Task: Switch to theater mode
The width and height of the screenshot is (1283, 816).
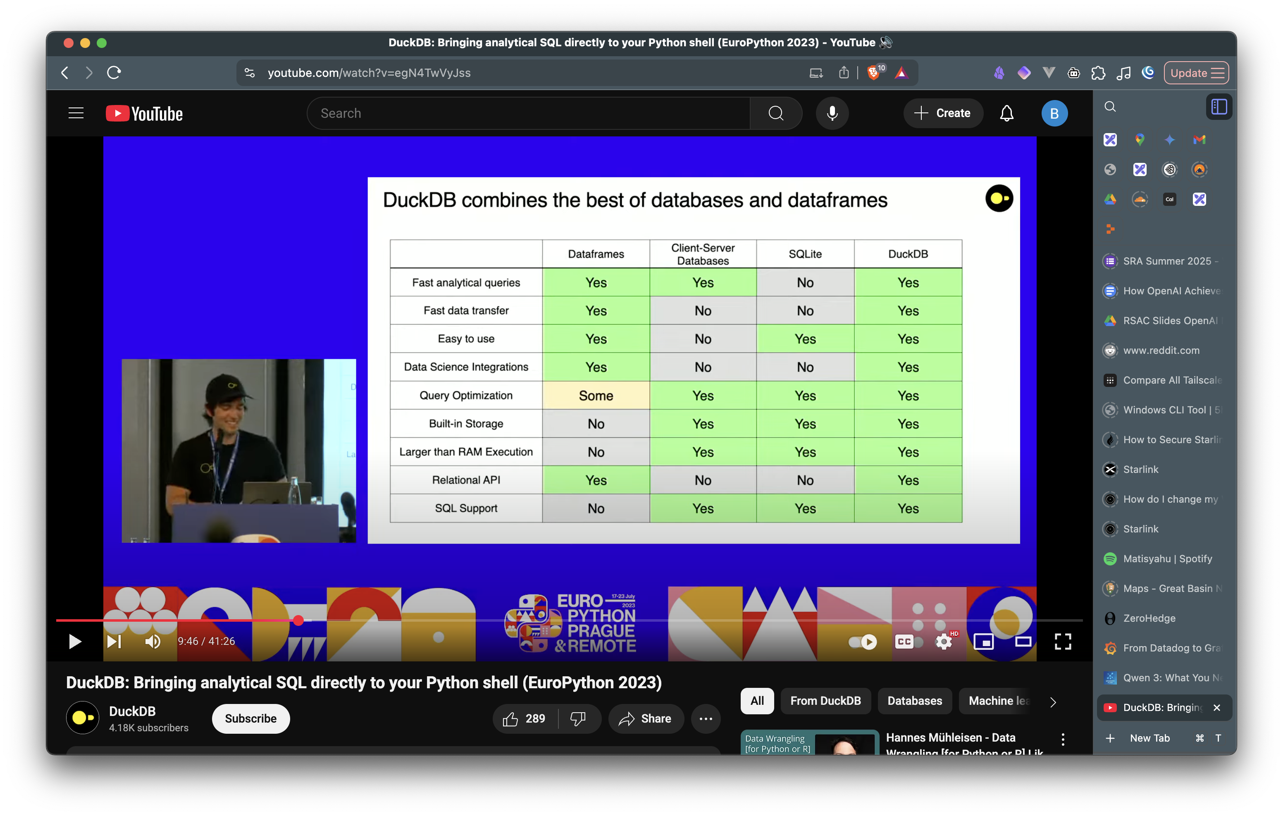Action: 1023,642
